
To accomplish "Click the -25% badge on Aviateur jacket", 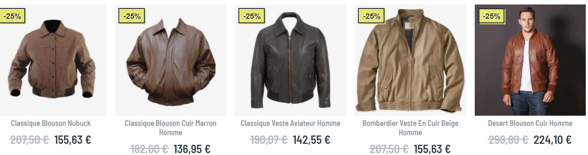I will pos(252,16).
